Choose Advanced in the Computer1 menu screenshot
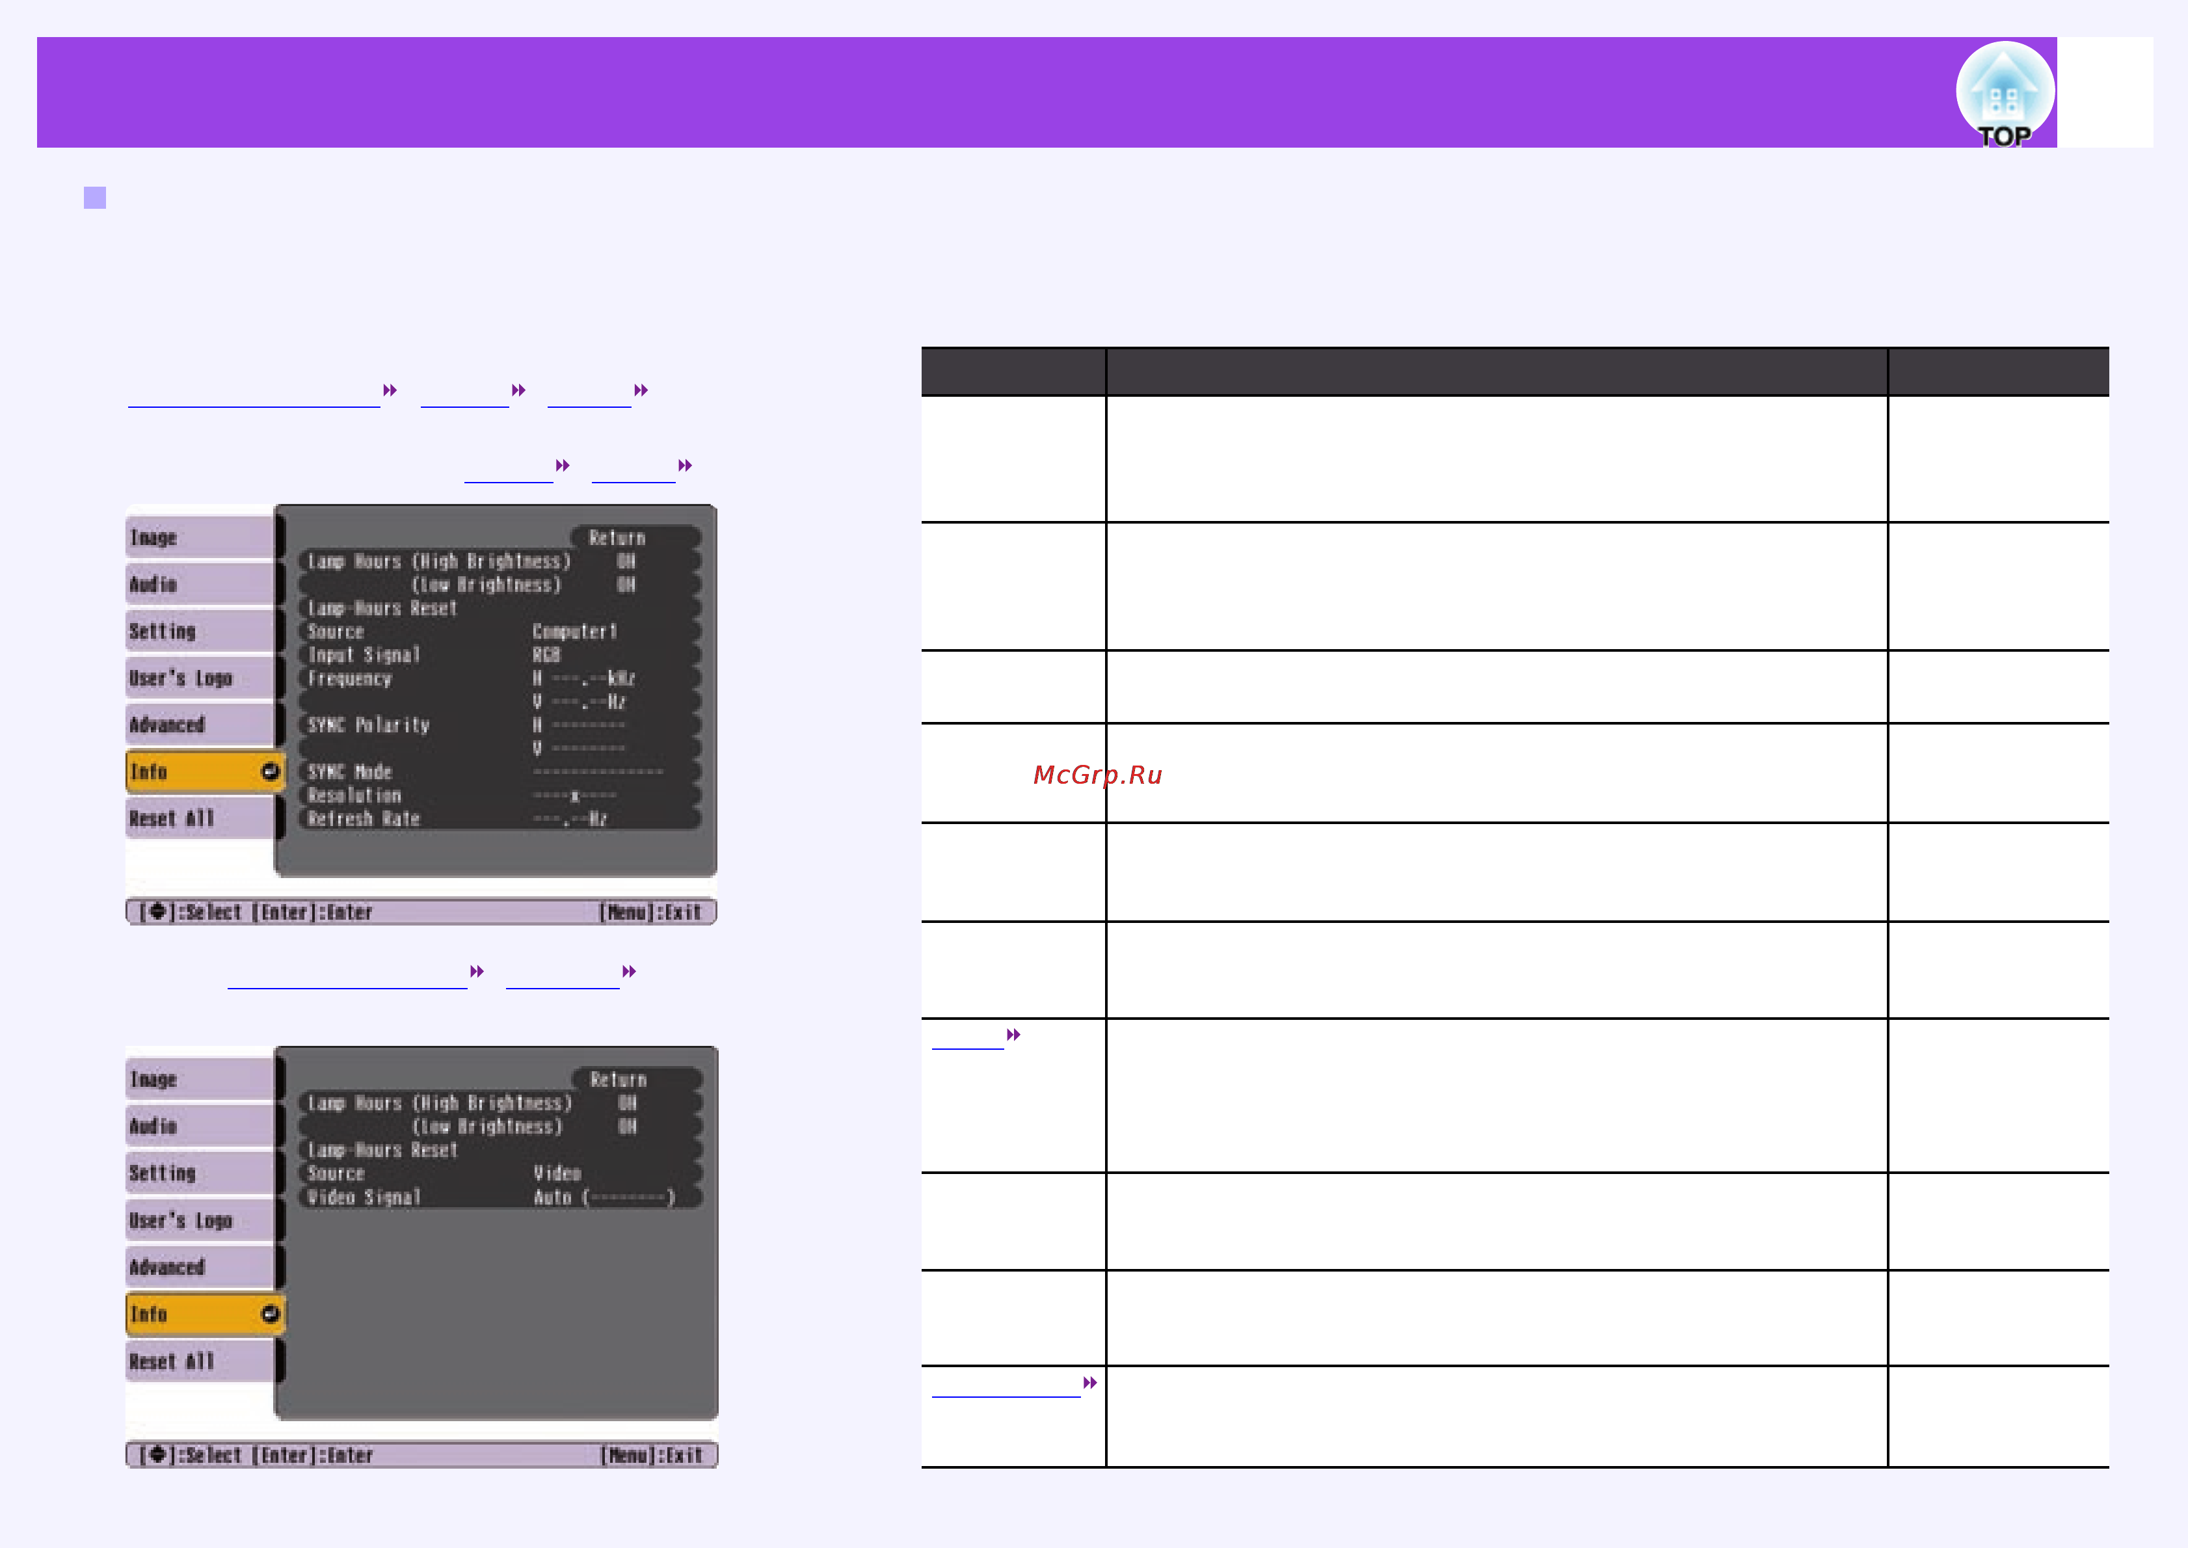 [200, 725]
